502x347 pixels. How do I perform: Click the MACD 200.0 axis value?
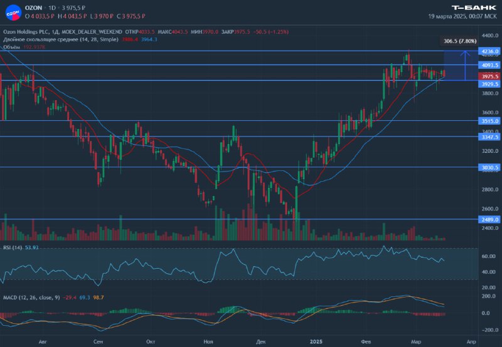(489, 296)
